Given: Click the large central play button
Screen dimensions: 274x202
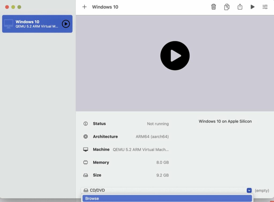Looking at the screenshot, I should [x=175, y=56].
